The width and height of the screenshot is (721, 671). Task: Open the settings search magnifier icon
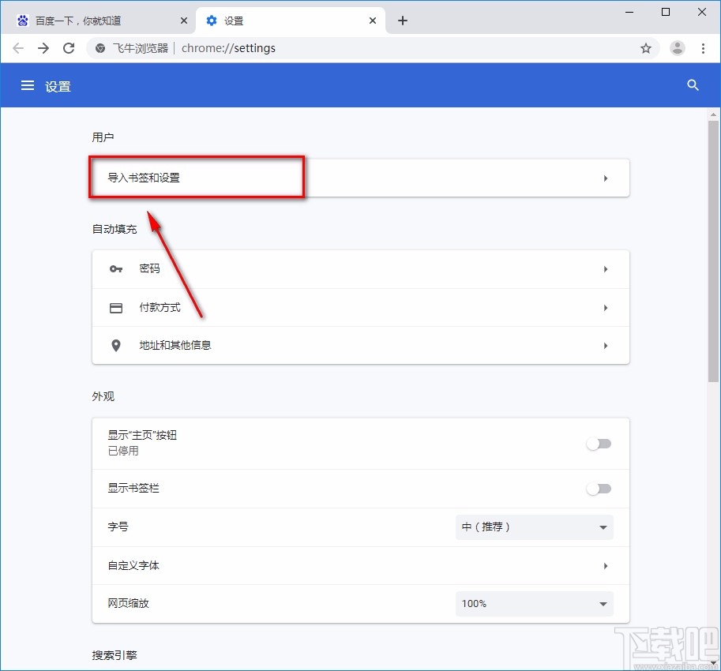[693, 85]
